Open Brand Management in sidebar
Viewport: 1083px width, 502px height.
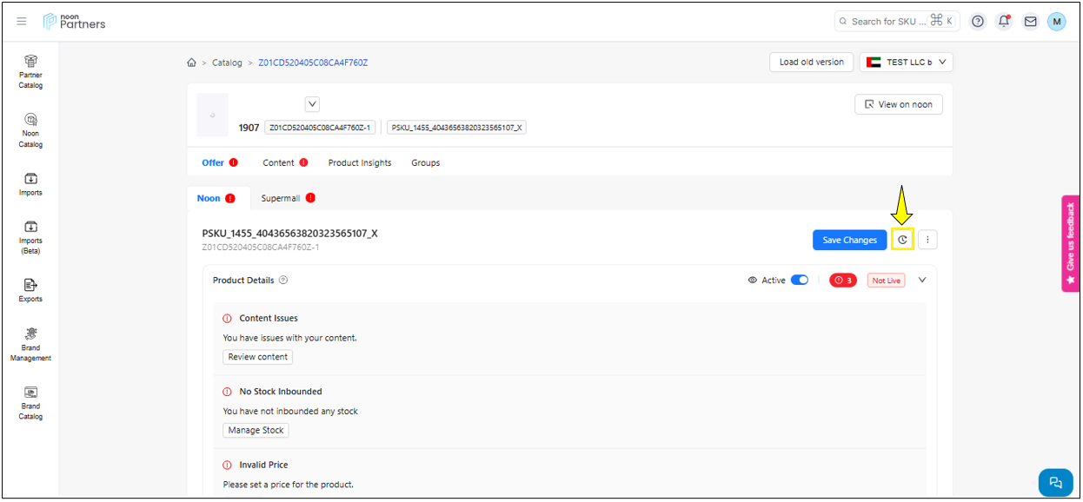[30, 344]
